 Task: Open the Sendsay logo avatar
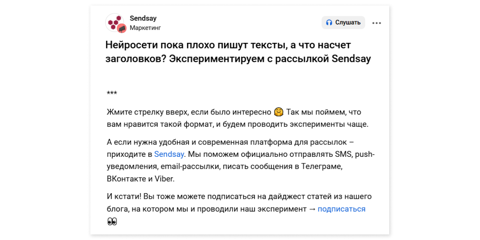(115, 22)
